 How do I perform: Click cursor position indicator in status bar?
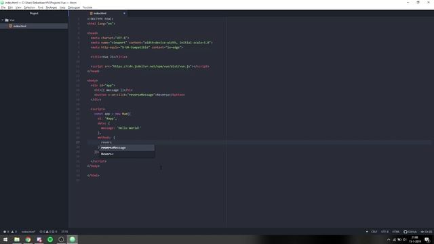(x=64, y=232)
